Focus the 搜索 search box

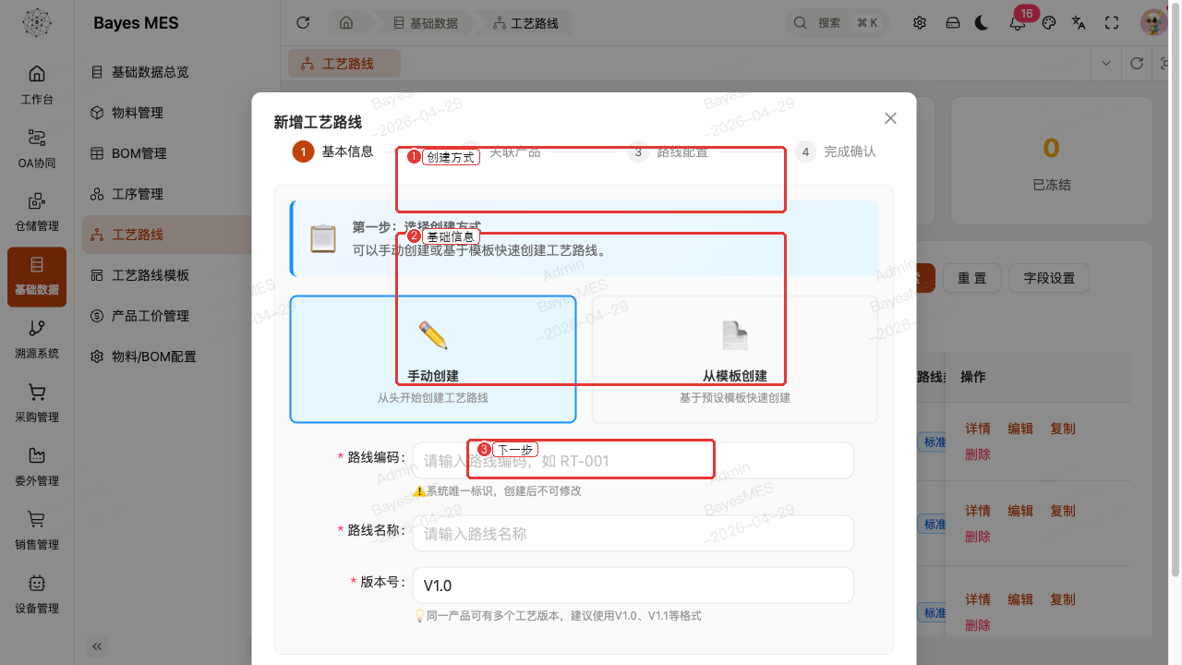(x=836, y=23)
